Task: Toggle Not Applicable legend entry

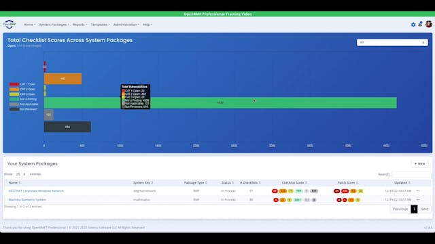Action: click(x=24, y=104)
